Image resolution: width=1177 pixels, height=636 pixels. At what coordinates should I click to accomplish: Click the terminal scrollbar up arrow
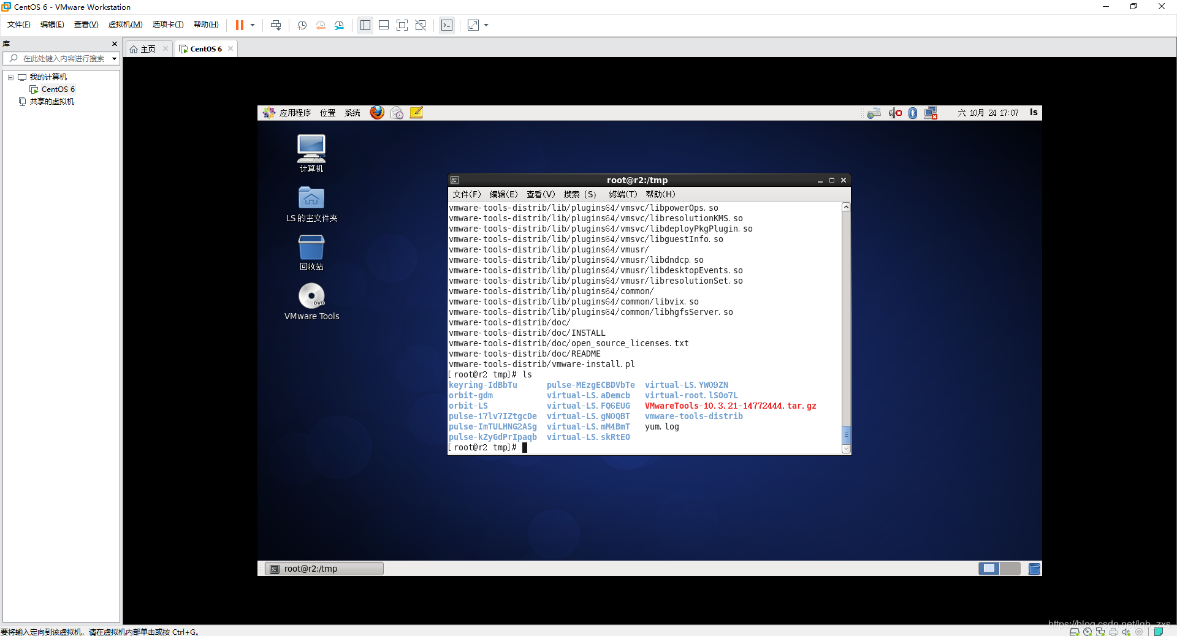846,207
